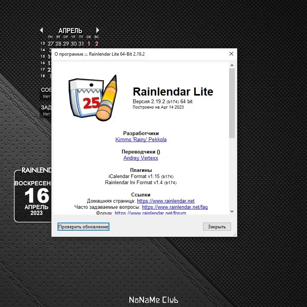Open the Andrey Vertexx translator link
Viewport: 307px width, 307px height.
pos(141,158)
